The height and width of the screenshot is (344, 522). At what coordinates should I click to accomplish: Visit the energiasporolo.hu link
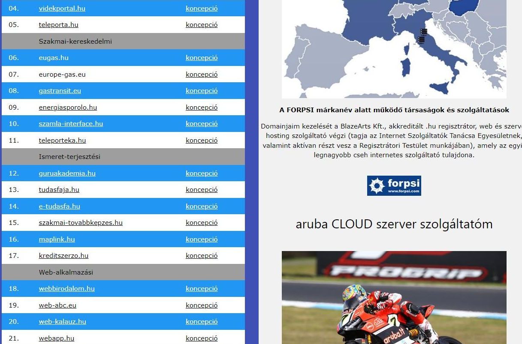pos(68,108)
